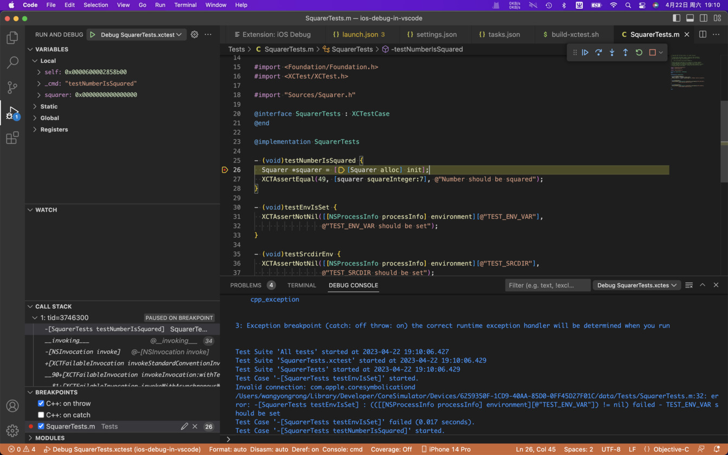
Task: Open the Manage gear in activity bar
Action: [x=12, y=431]
